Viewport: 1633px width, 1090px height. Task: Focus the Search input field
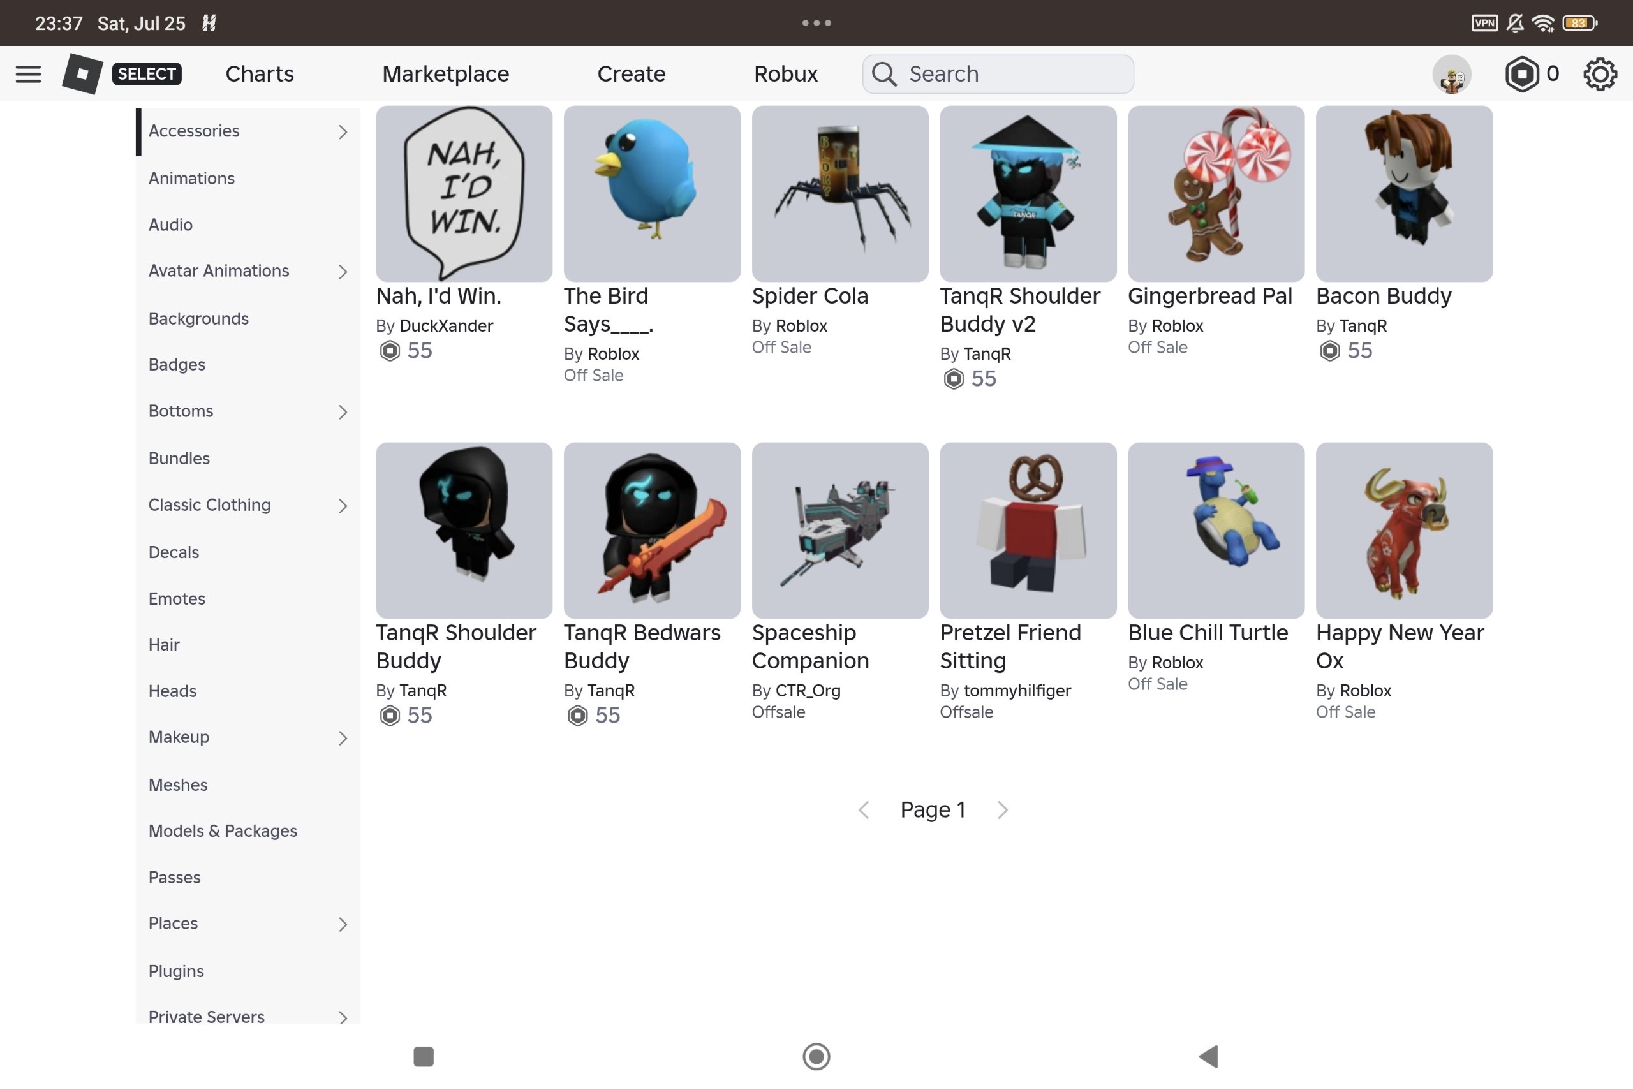point(998,74)
